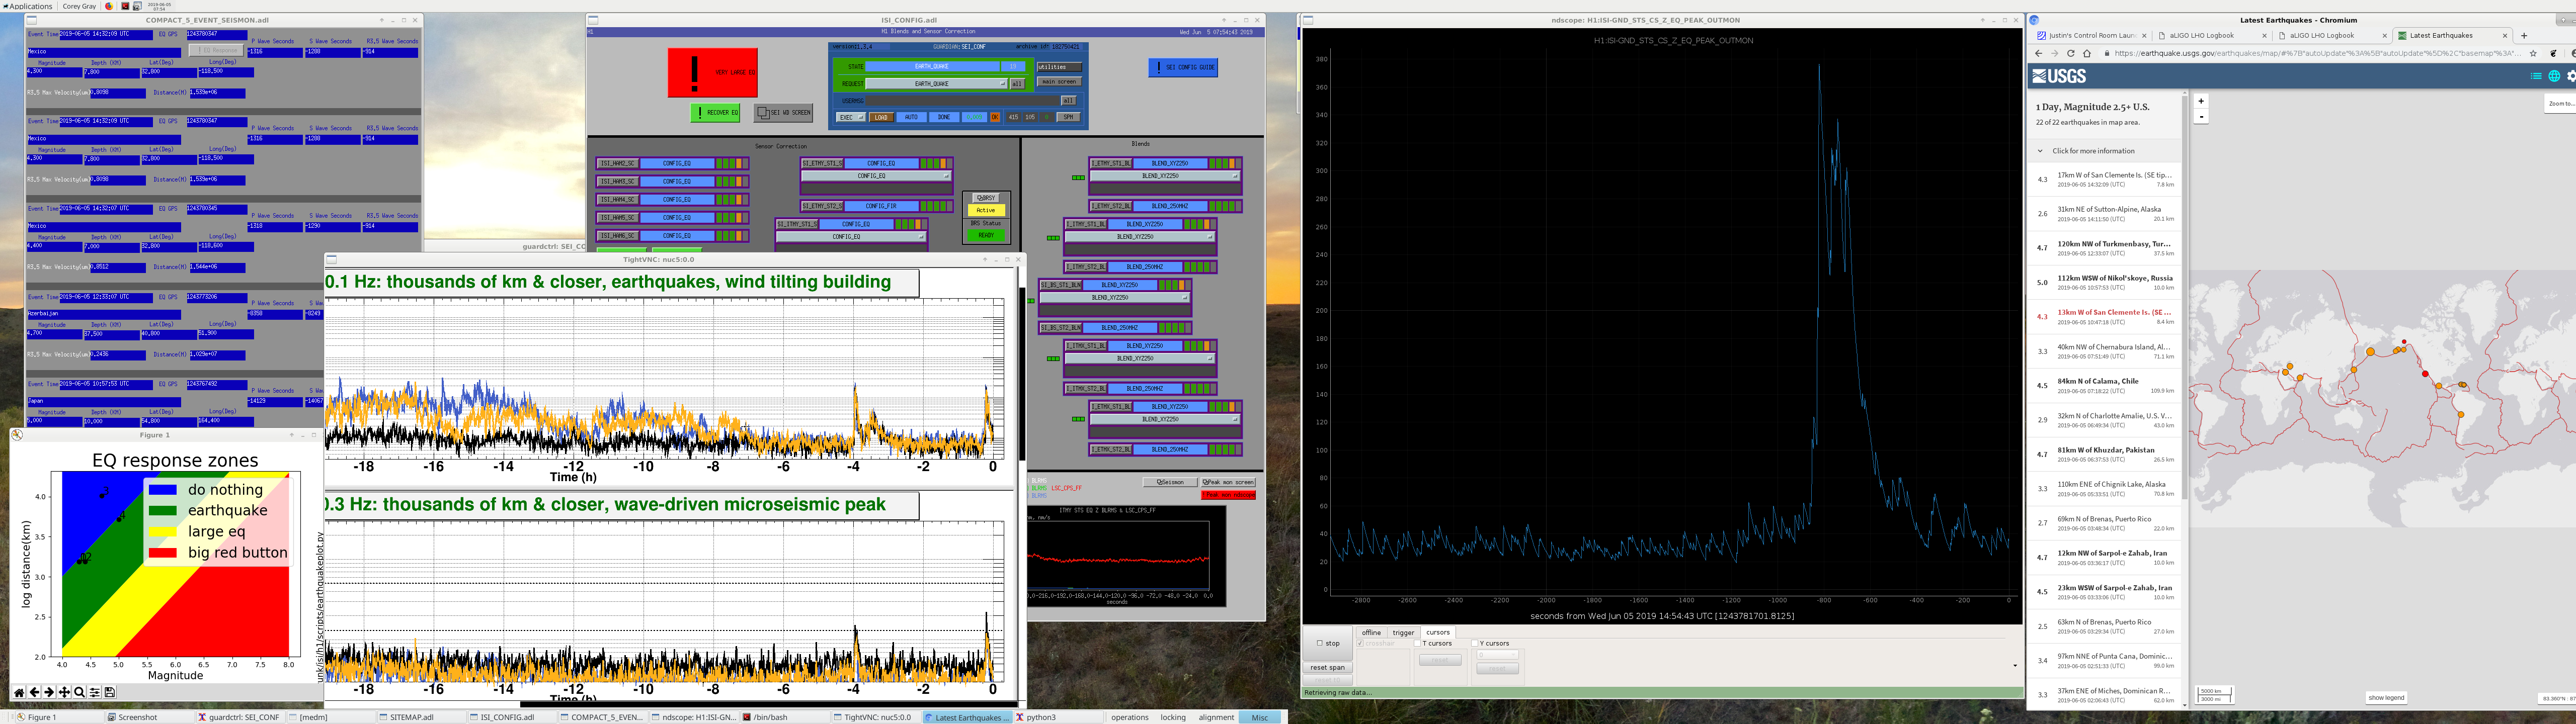This screenshot has height=724, width=2576.
Task: Open the Zoom to... dropdown on map
Action: point(2560,103)
